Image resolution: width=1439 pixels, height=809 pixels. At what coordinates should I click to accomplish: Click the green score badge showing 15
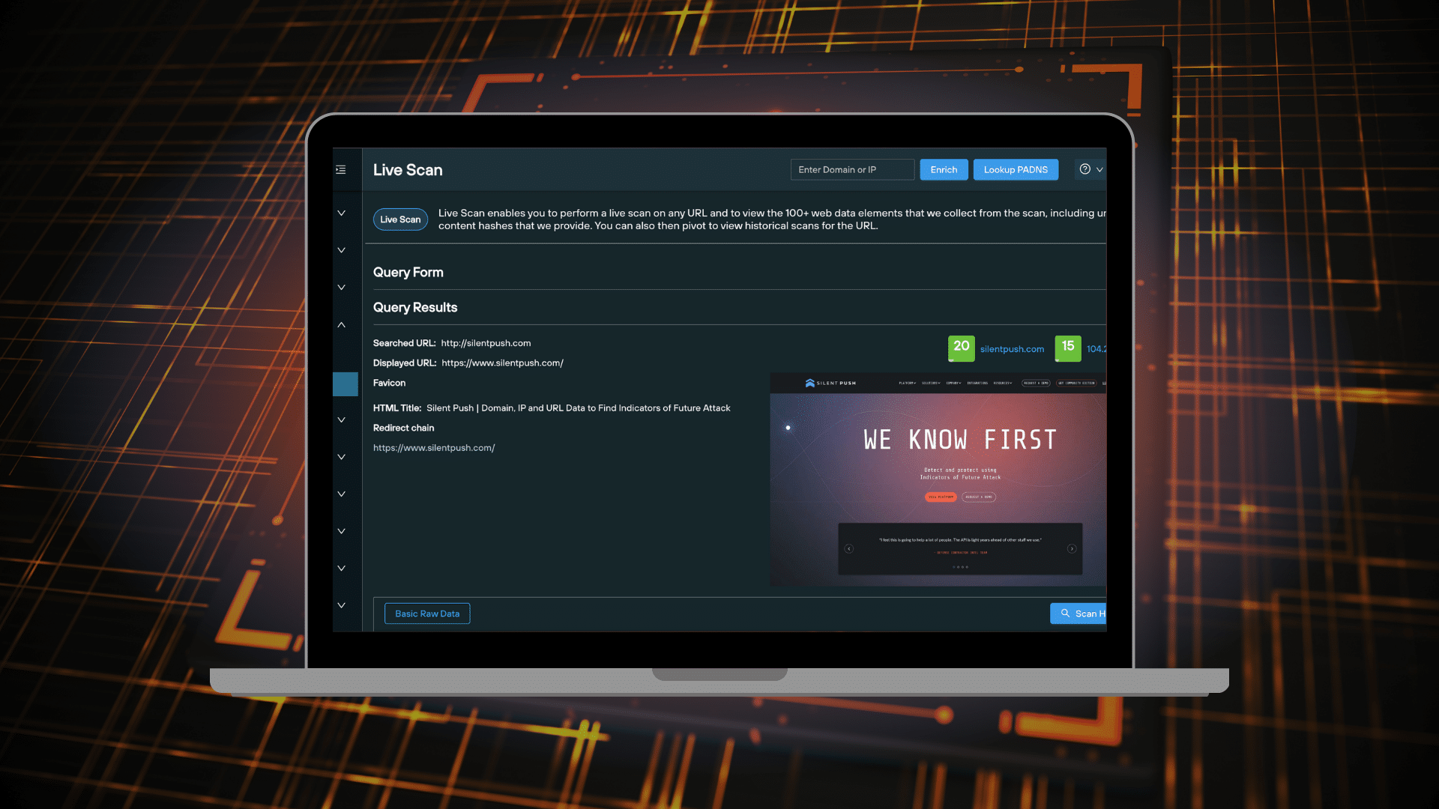[1067, 348]
